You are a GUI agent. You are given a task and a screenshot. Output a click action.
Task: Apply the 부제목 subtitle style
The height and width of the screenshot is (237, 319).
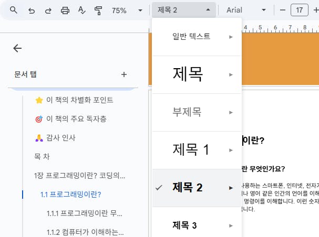tap(197, 112)
